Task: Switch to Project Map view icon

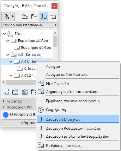Action: coord(25,16)
